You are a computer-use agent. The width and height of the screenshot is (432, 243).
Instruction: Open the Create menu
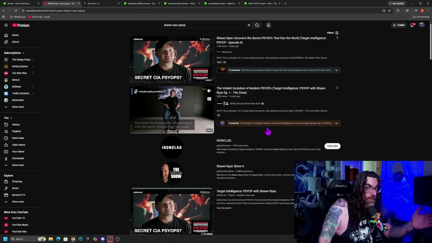tap(399, 25)
